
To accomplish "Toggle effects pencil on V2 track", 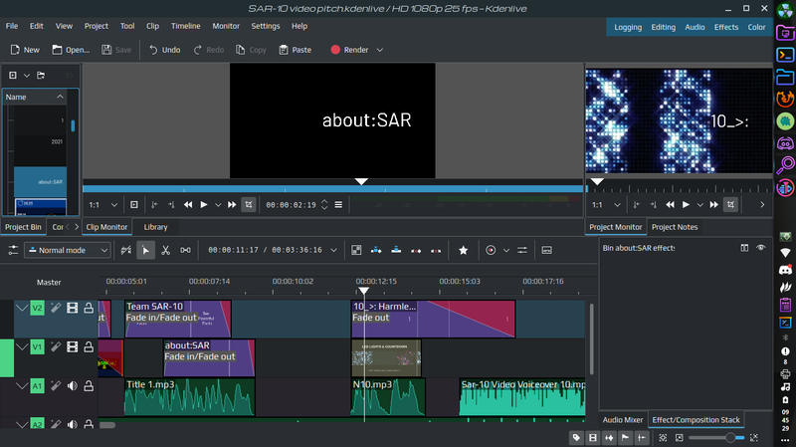I will [x=56, y=308].
